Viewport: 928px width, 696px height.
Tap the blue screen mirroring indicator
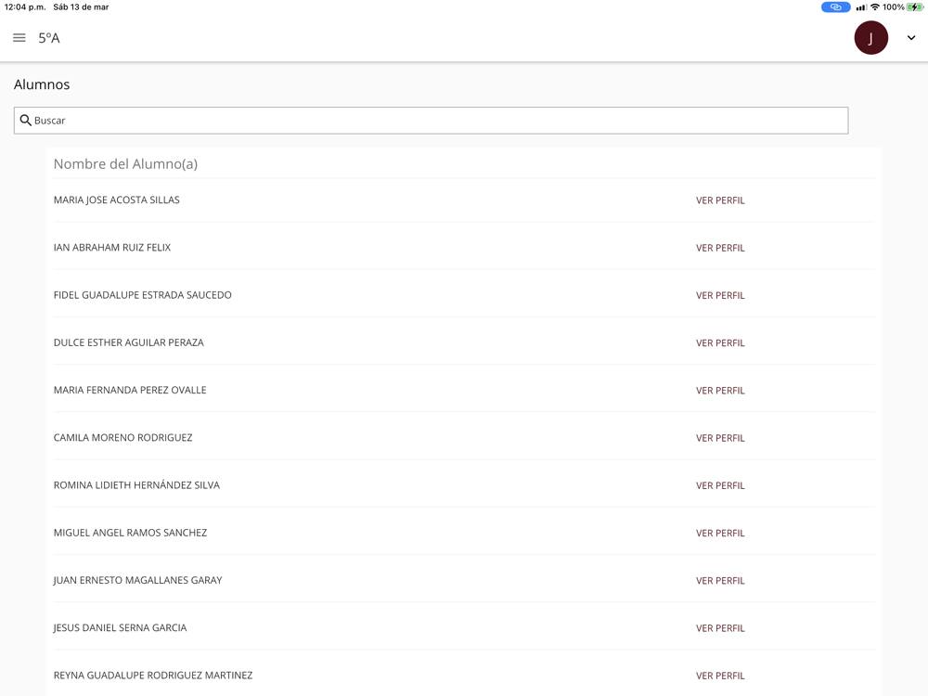pos(835,7)
